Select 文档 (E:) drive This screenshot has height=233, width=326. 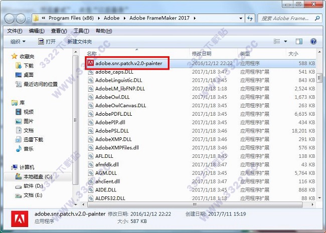pos(33,195)
